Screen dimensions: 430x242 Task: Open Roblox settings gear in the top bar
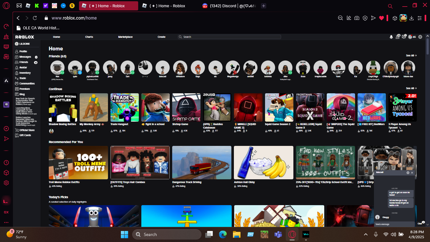pyautogui.click(x=420, y=37)
